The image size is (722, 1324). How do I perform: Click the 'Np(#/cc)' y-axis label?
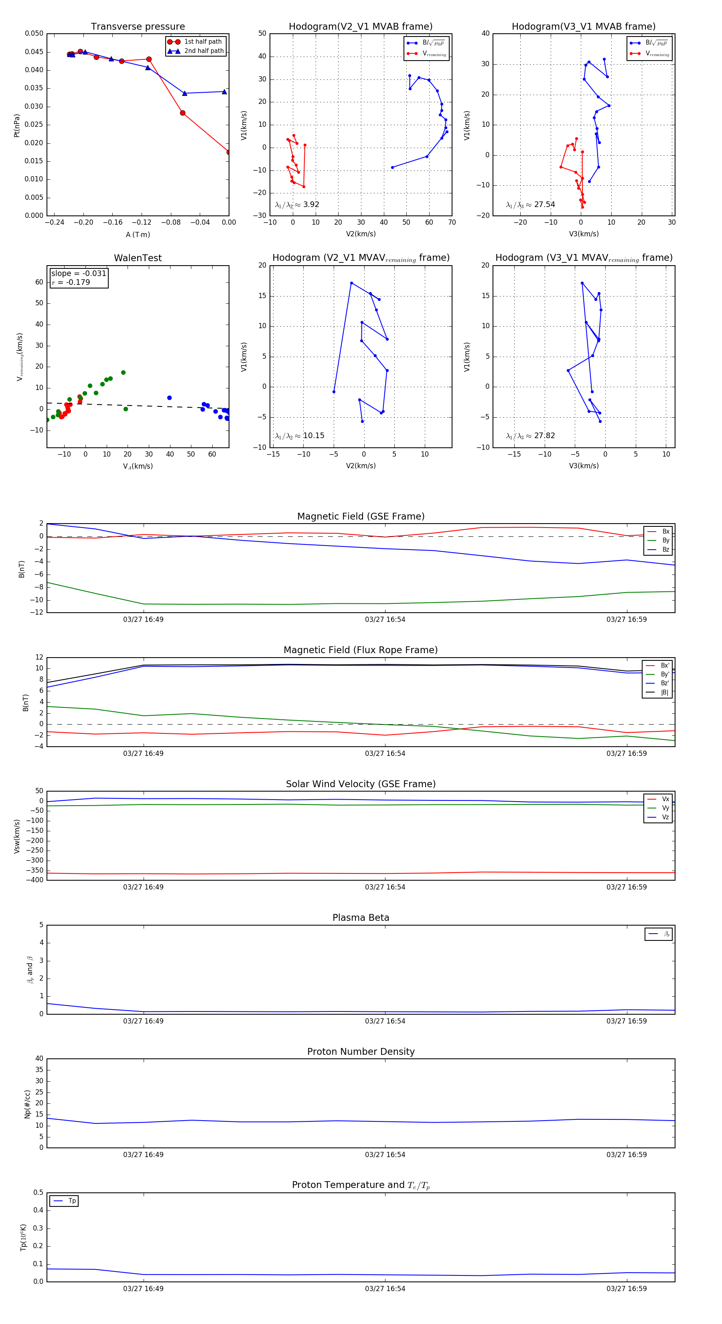(x=27, y=1103)
